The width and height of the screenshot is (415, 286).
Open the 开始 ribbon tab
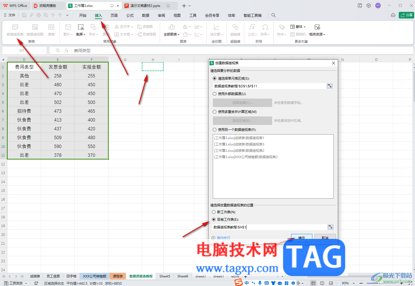coord(83,15)
